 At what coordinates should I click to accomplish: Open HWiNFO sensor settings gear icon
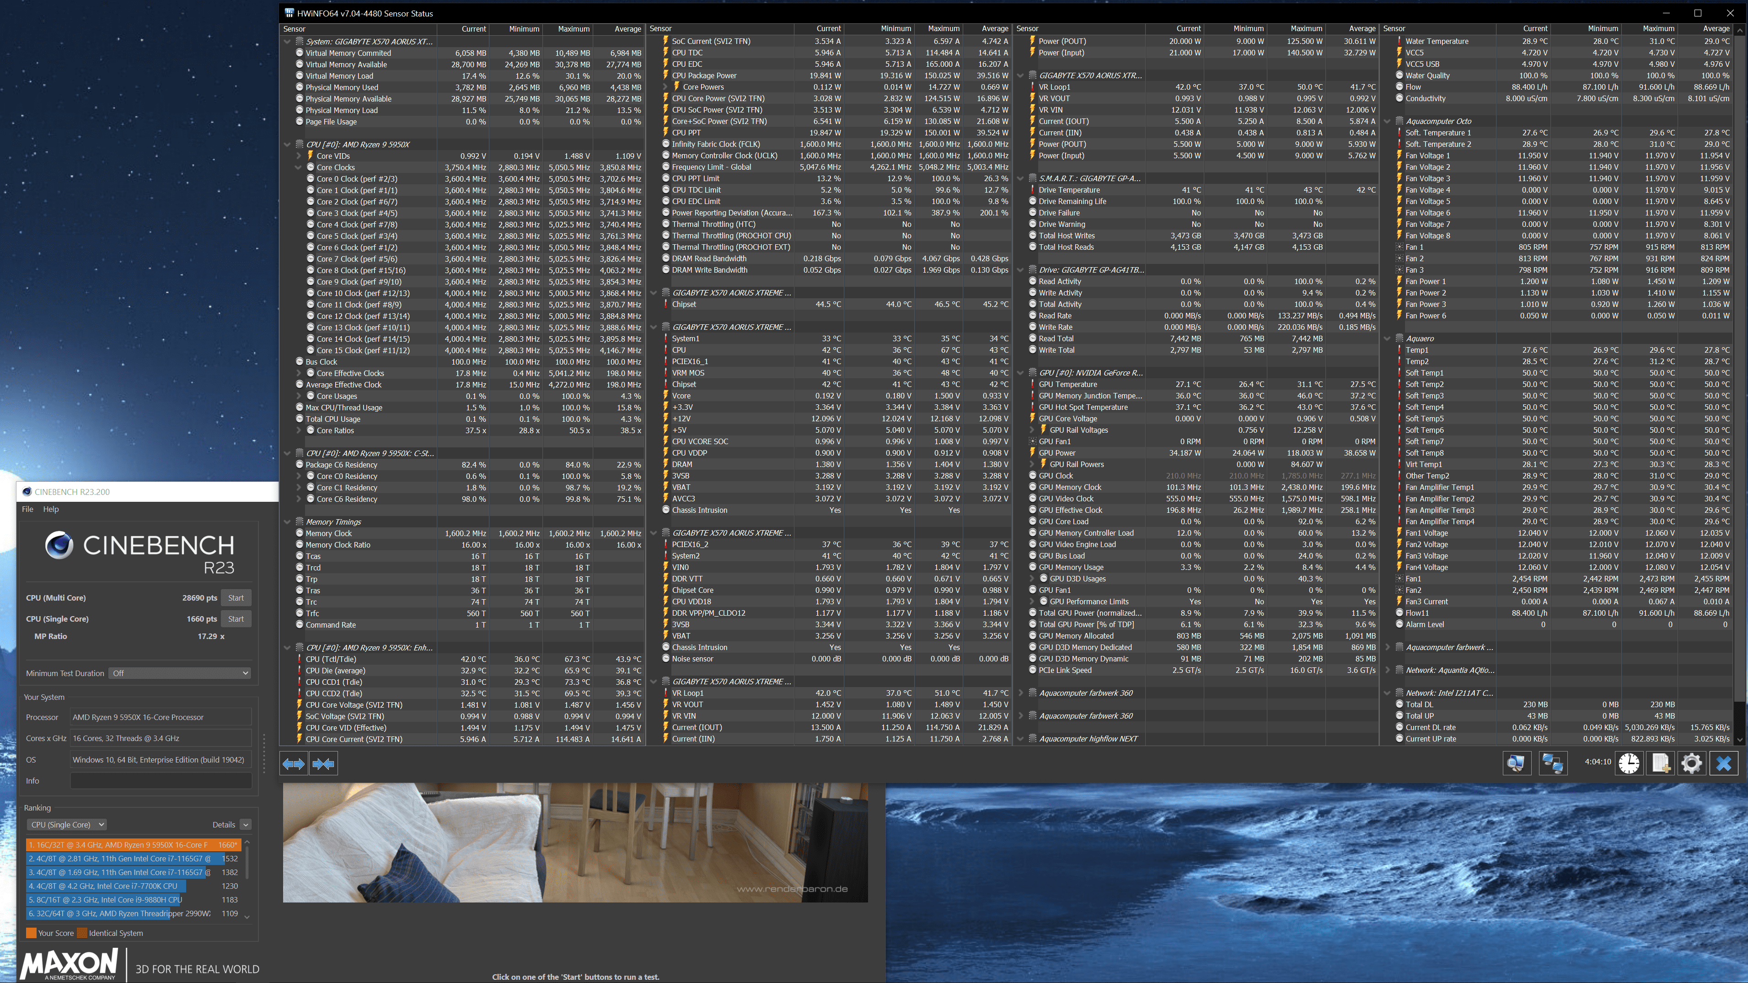1692,764
